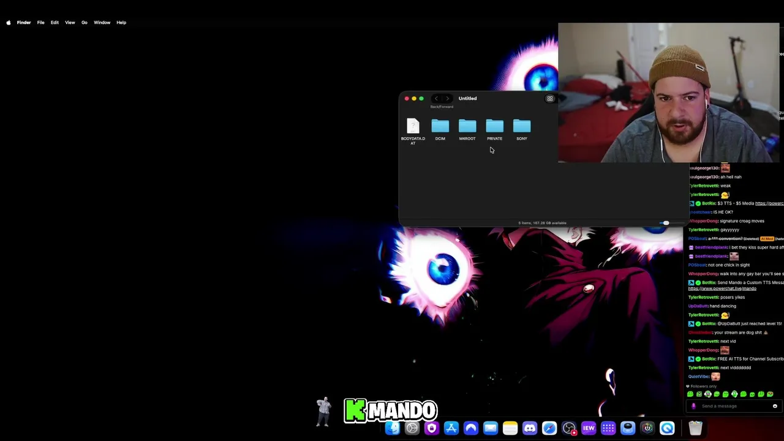Click the 'Followers only' chat label
Viewport: 784px width, 441px height.
(701, 386)
